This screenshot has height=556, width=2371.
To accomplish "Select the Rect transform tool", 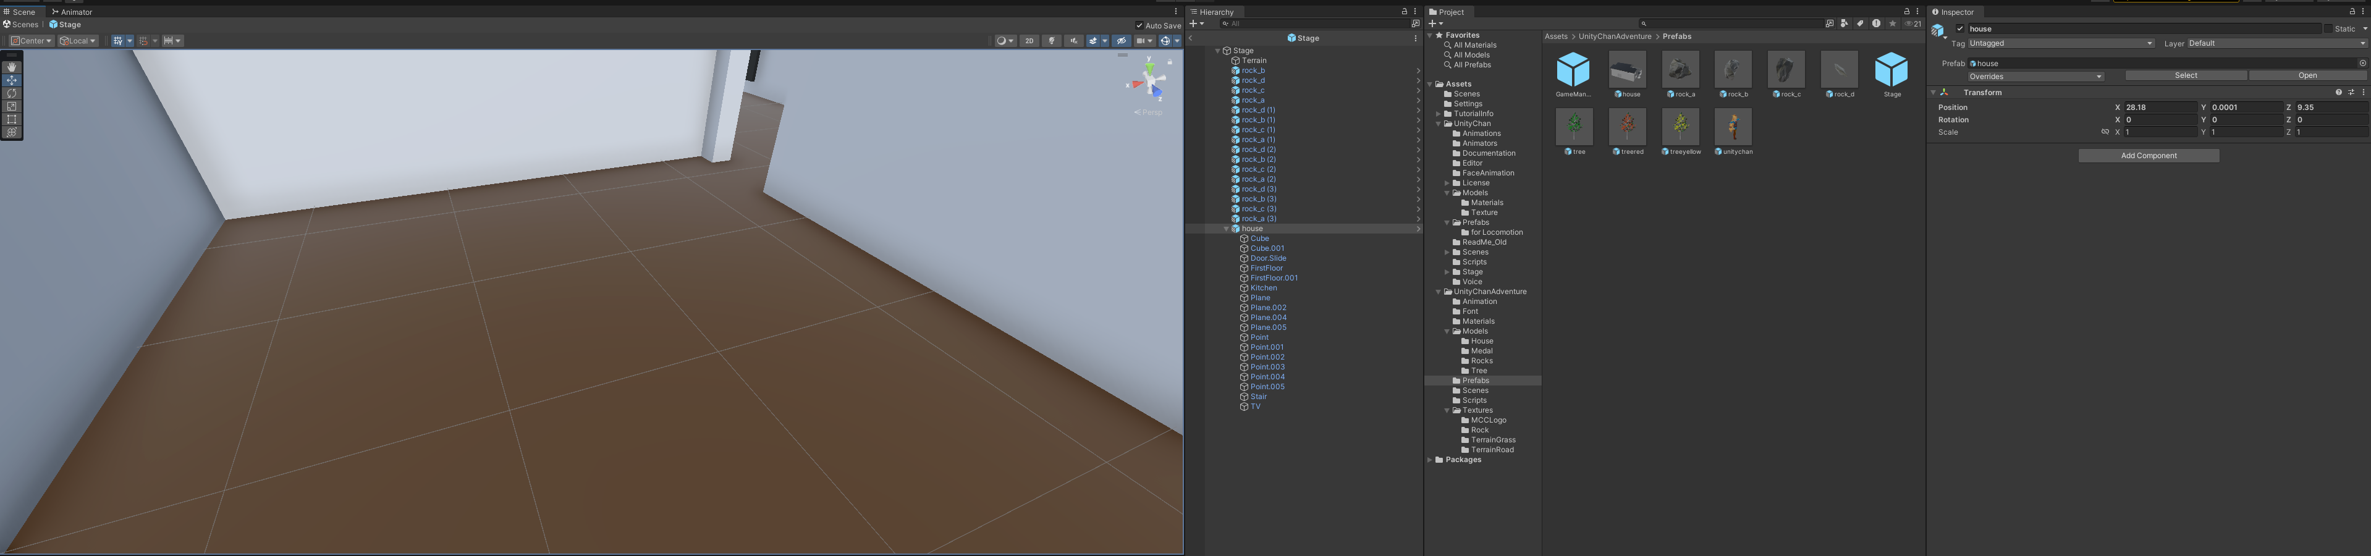I will click(12, 119).
